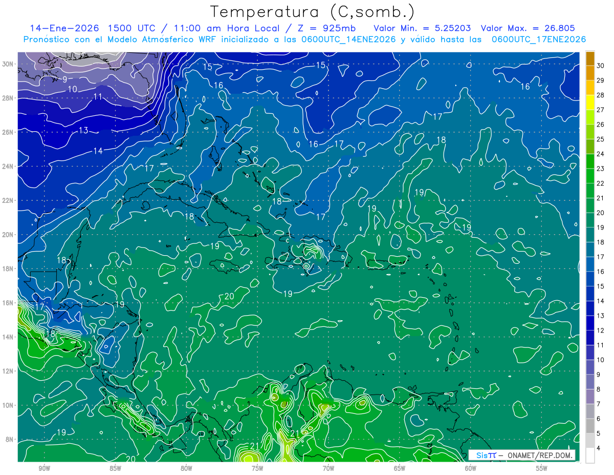Viewport: 614px width, 475px height.
Task: Click the "85W" longitude axis label
Action: pos(115,468)
